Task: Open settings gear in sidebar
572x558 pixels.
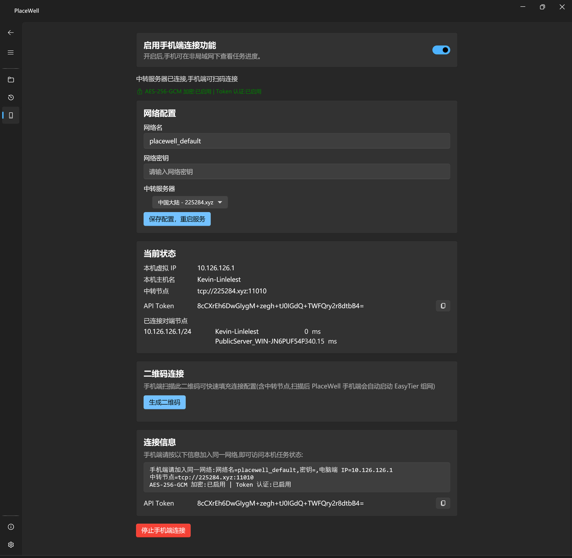Action: pos(11,545)
